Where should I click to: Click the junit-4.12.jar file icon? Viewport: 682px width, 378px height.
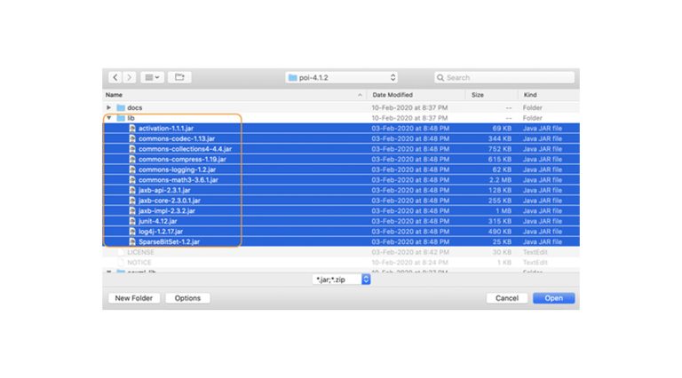132,221
